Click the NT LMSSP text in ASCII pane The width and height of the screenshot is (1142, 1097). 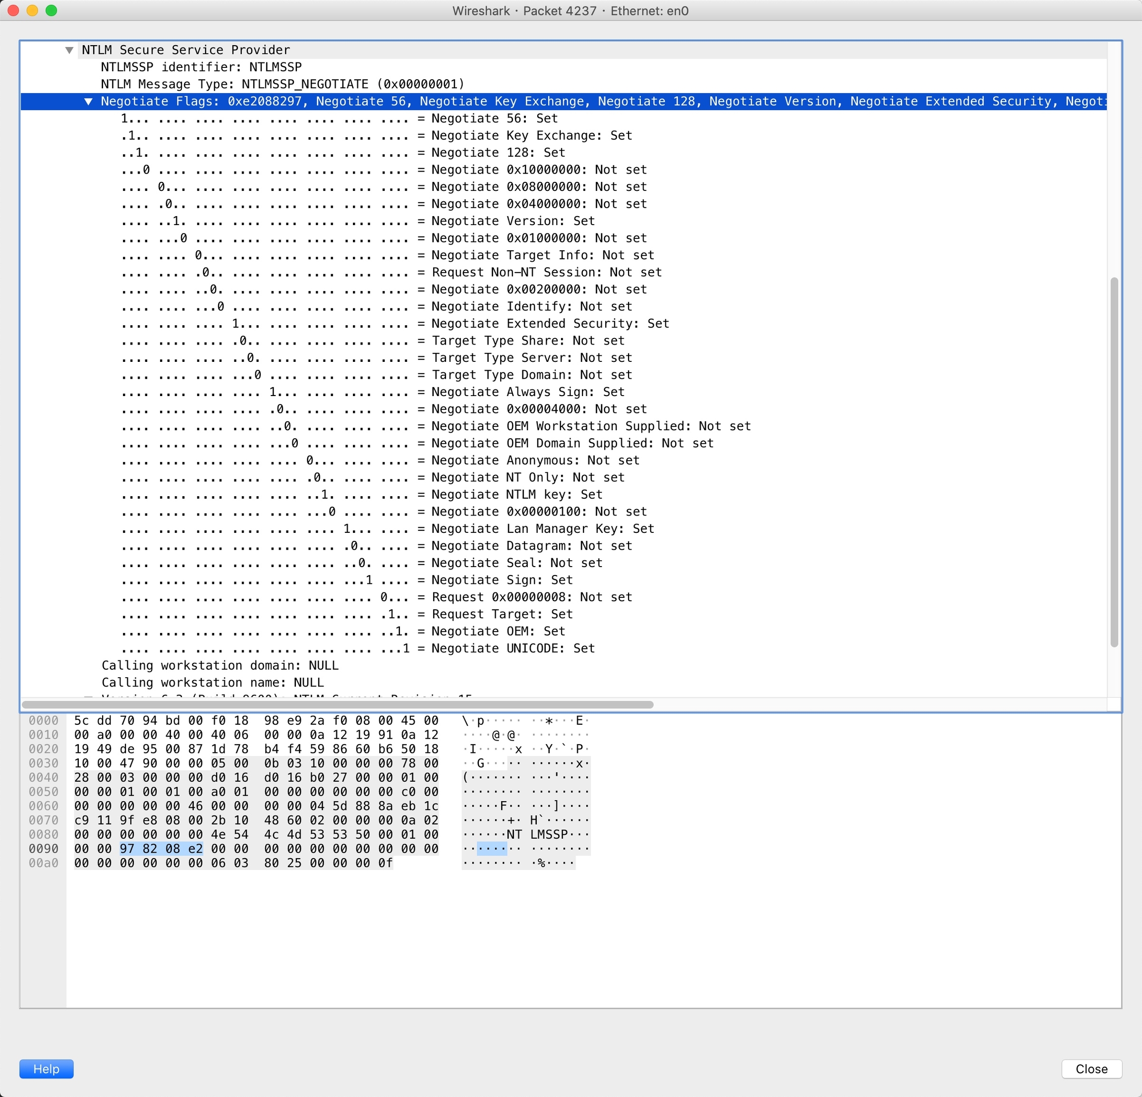pos(537,834)
